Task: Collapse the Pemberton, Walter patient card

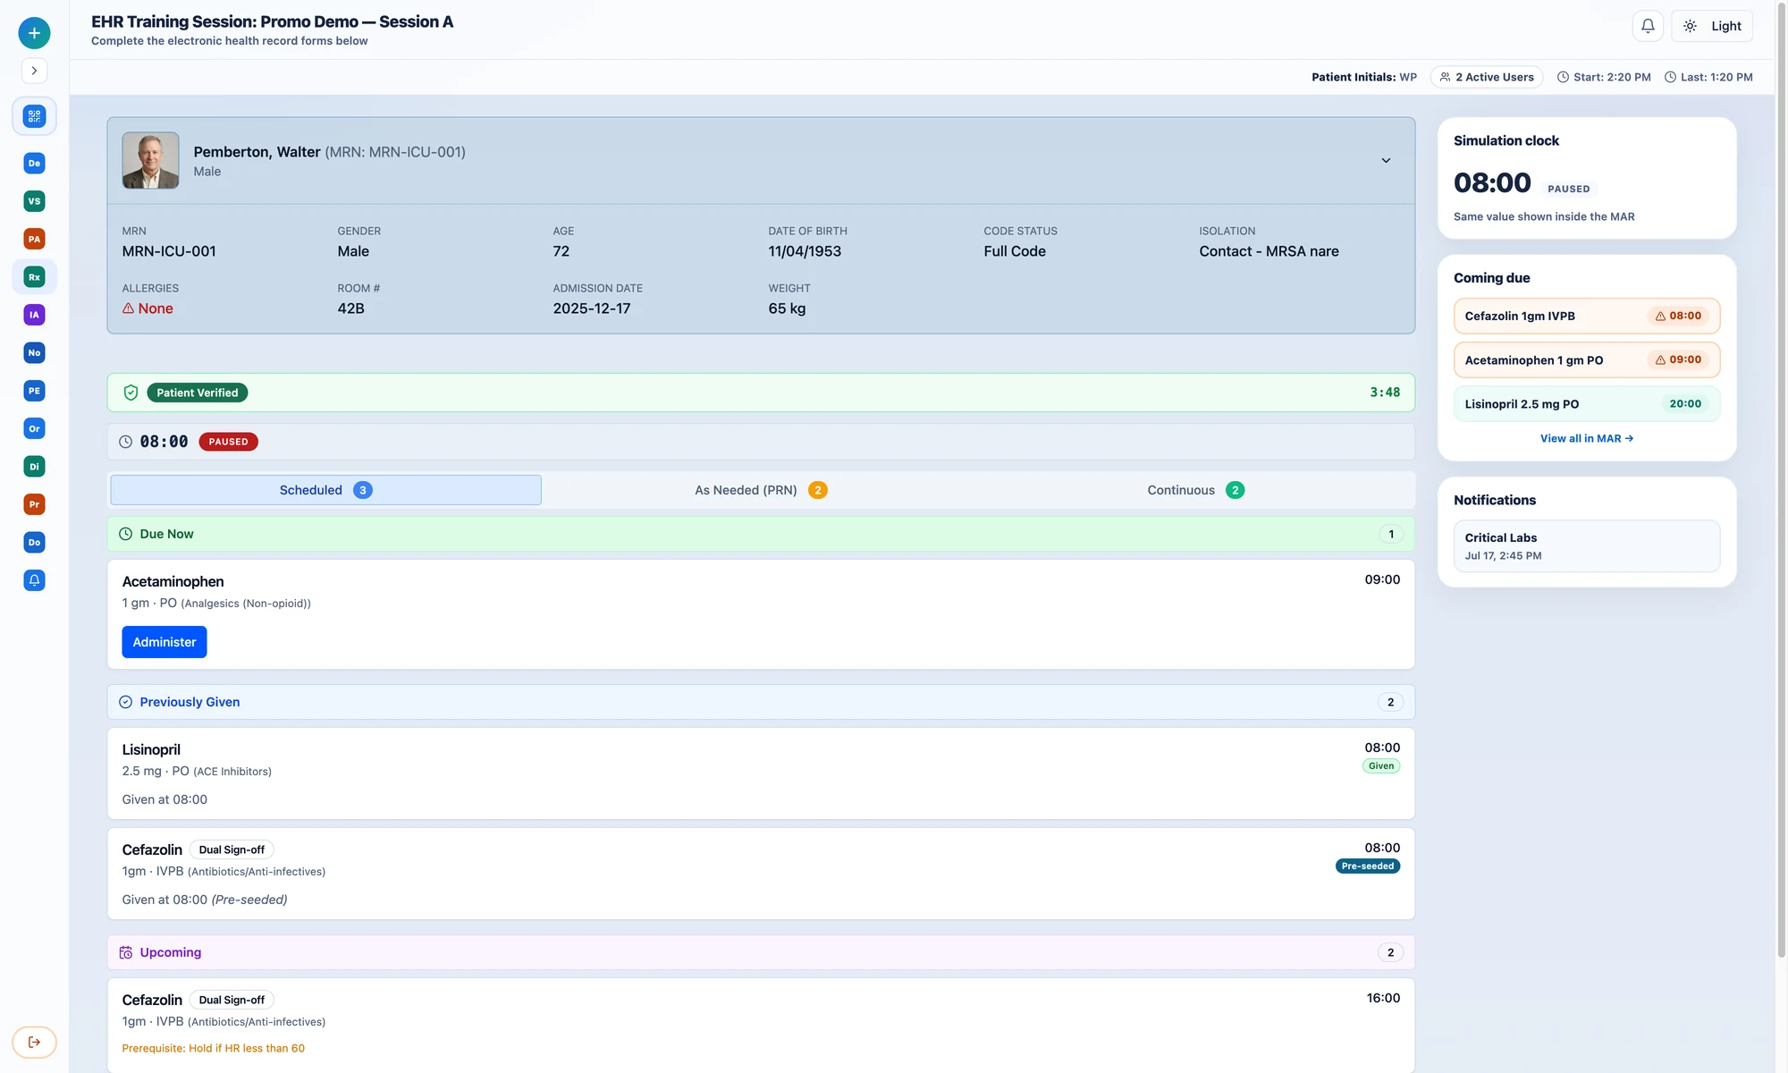Action: point(1386,161)
